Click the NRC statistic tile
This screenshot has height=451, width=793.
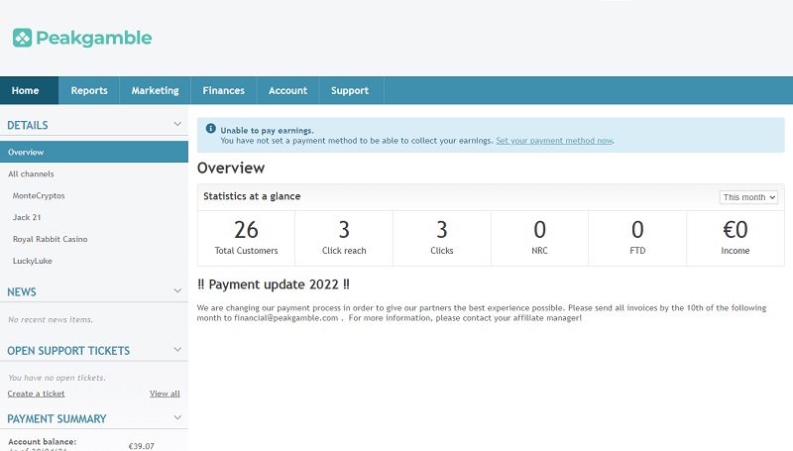539,238
